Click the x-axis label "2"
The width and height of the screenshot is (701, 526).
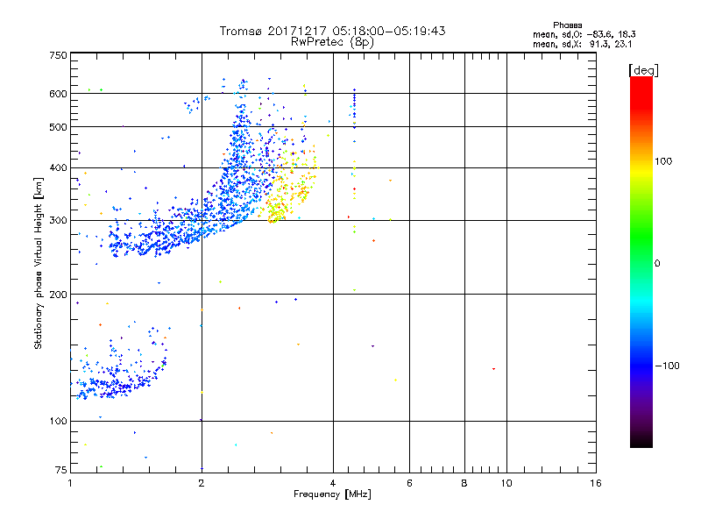click(x=202, y=483)
